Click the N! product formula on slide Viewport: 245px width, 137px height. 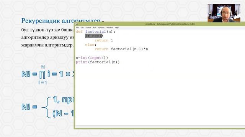pos(48,75)
